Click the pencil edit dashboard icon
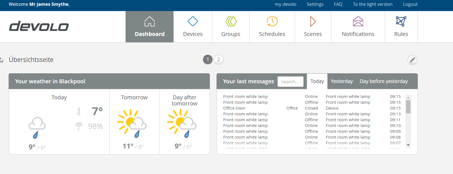The height and width of the screenshot is (174, 453). (x=412, y=60)
